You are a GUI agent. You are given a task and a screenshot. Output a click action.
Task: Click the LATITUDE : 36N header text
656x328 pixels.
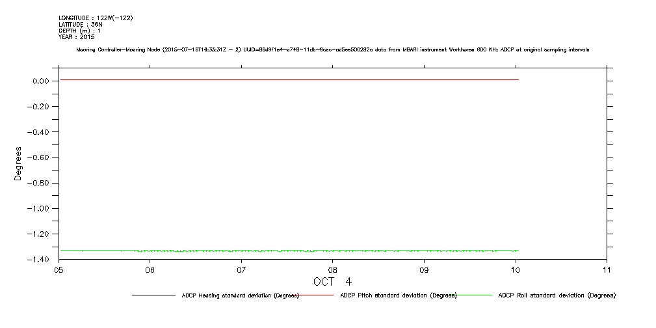(x=81, y=24)
